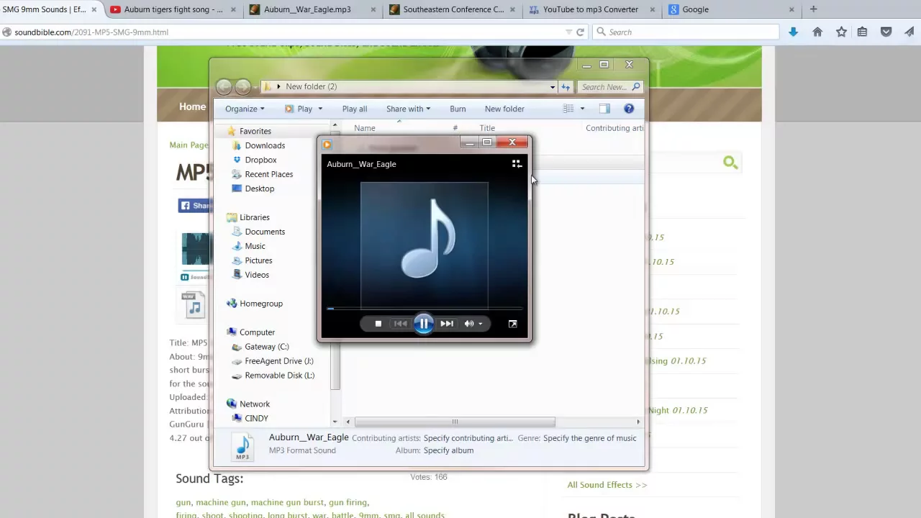Open the volume dropdown arrow in player
This screenshot has width=921, height=518.
point(480,324)
